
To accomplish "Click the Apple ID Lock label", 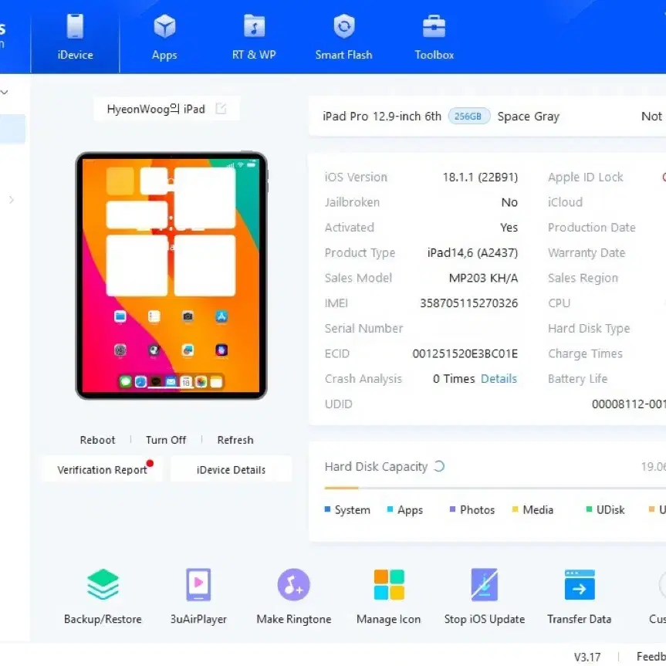I will click(x=585, y=177).
